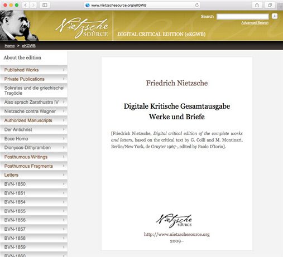
Task: Open About the edition
Action: (x=22, y=57)
